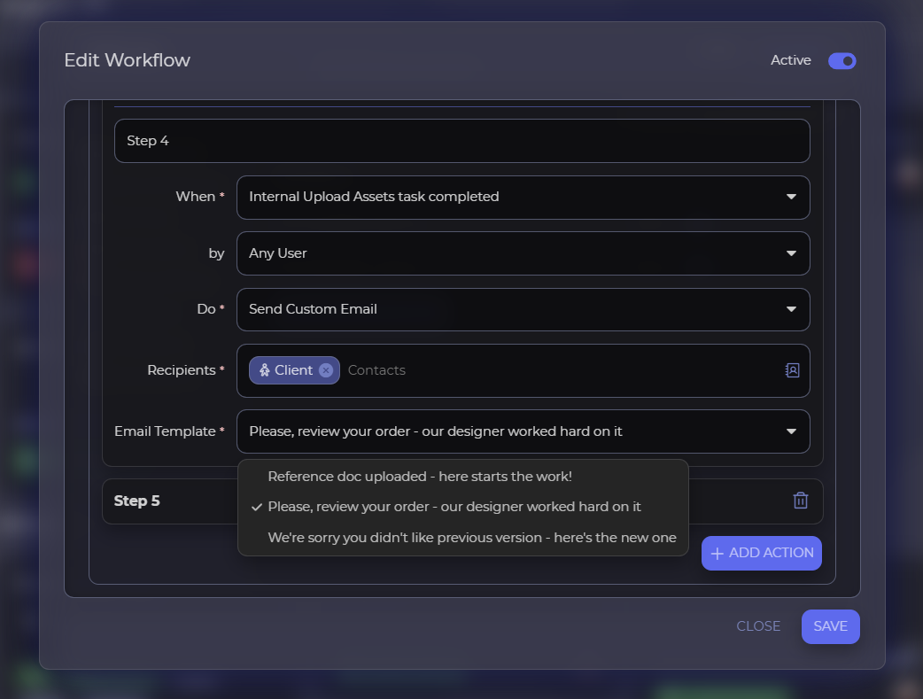Click the person icon on Client chip
The height and width of the screenshot is (699, 923).
pos(264,370)
